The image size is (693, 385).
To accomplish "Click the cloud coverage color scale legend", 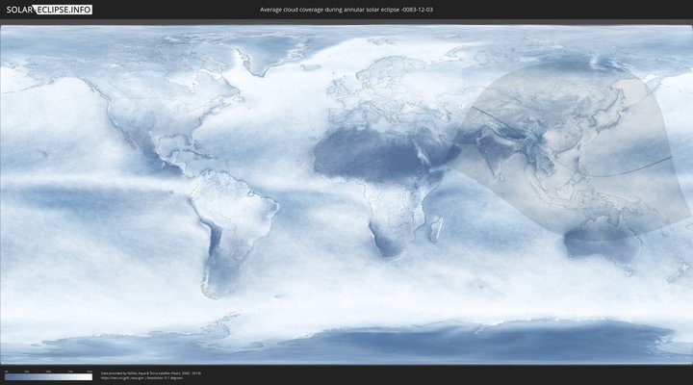I will tap(47, 376).
